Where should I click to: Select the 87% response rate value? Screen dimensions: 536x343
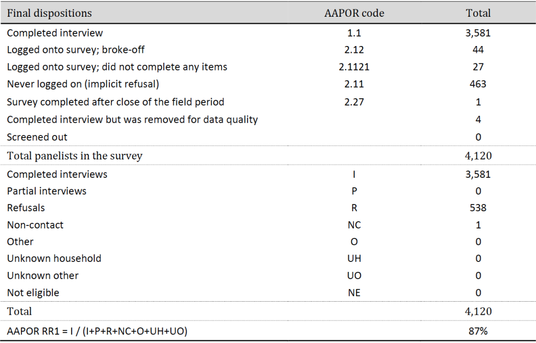(x=478, y=331)
